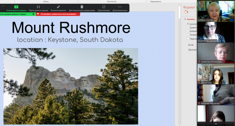This screenshot has height=126, width=235.
Task: Open the Абзац group dialog launcher
Action: (78, 1)
